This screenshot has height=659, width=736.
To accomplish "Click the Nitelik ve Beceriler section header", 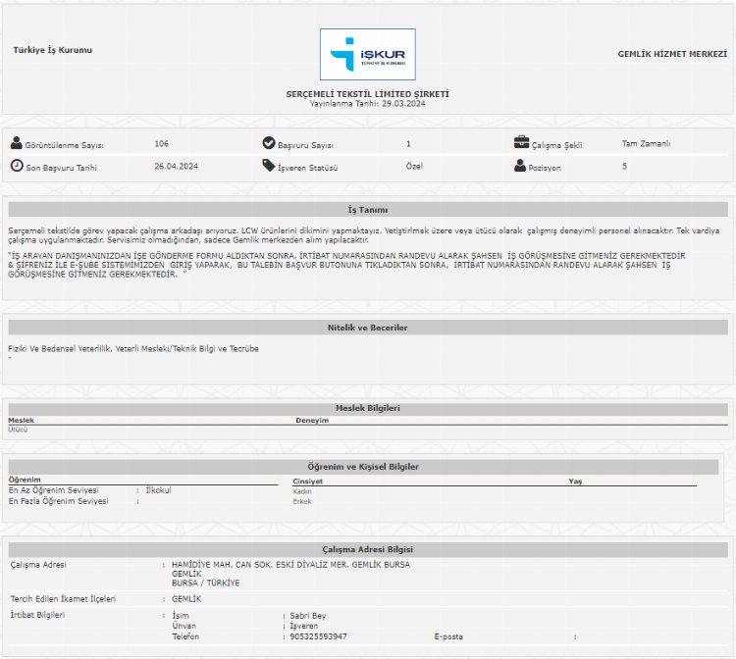I will pyautogui.click(x=368, y=328).
